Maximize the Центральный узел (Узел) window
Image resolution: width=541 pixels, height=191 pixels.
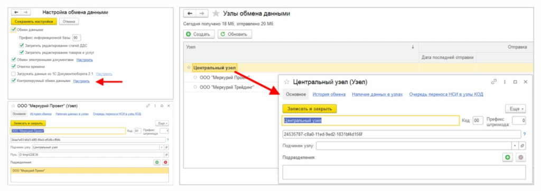pyautogui.click(x=515, y=82)
